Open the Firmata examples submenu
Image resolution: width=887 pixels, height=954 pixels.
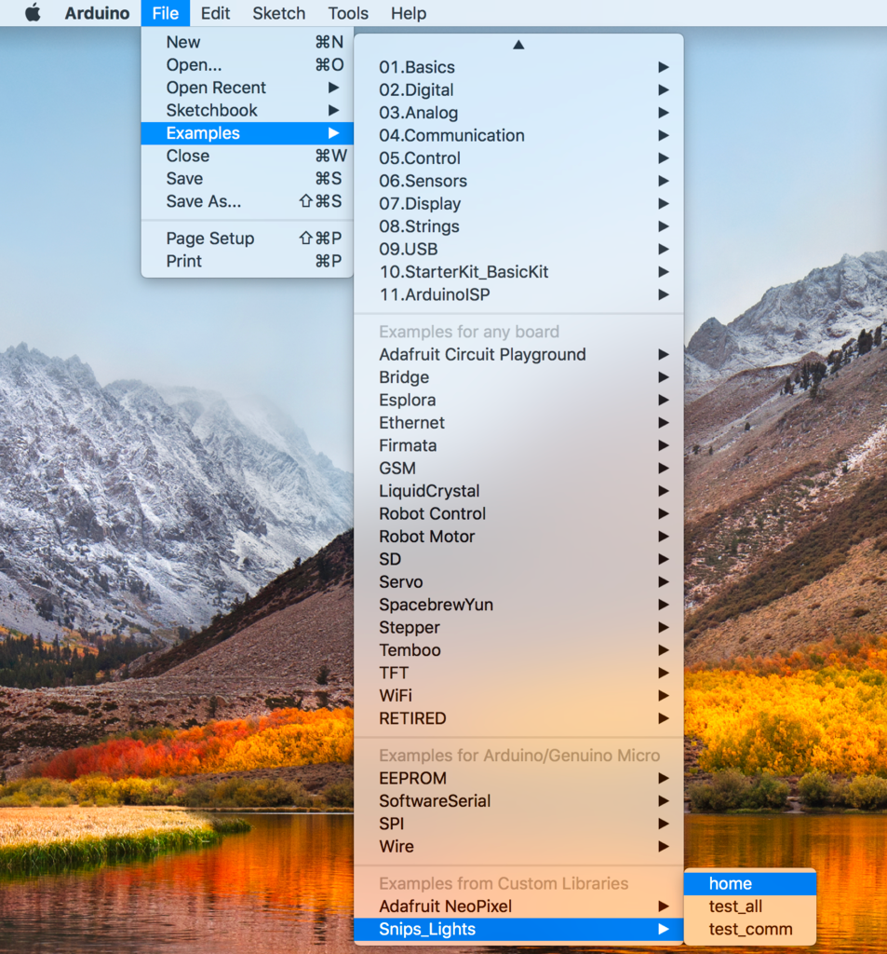click(x=518, y=445)
